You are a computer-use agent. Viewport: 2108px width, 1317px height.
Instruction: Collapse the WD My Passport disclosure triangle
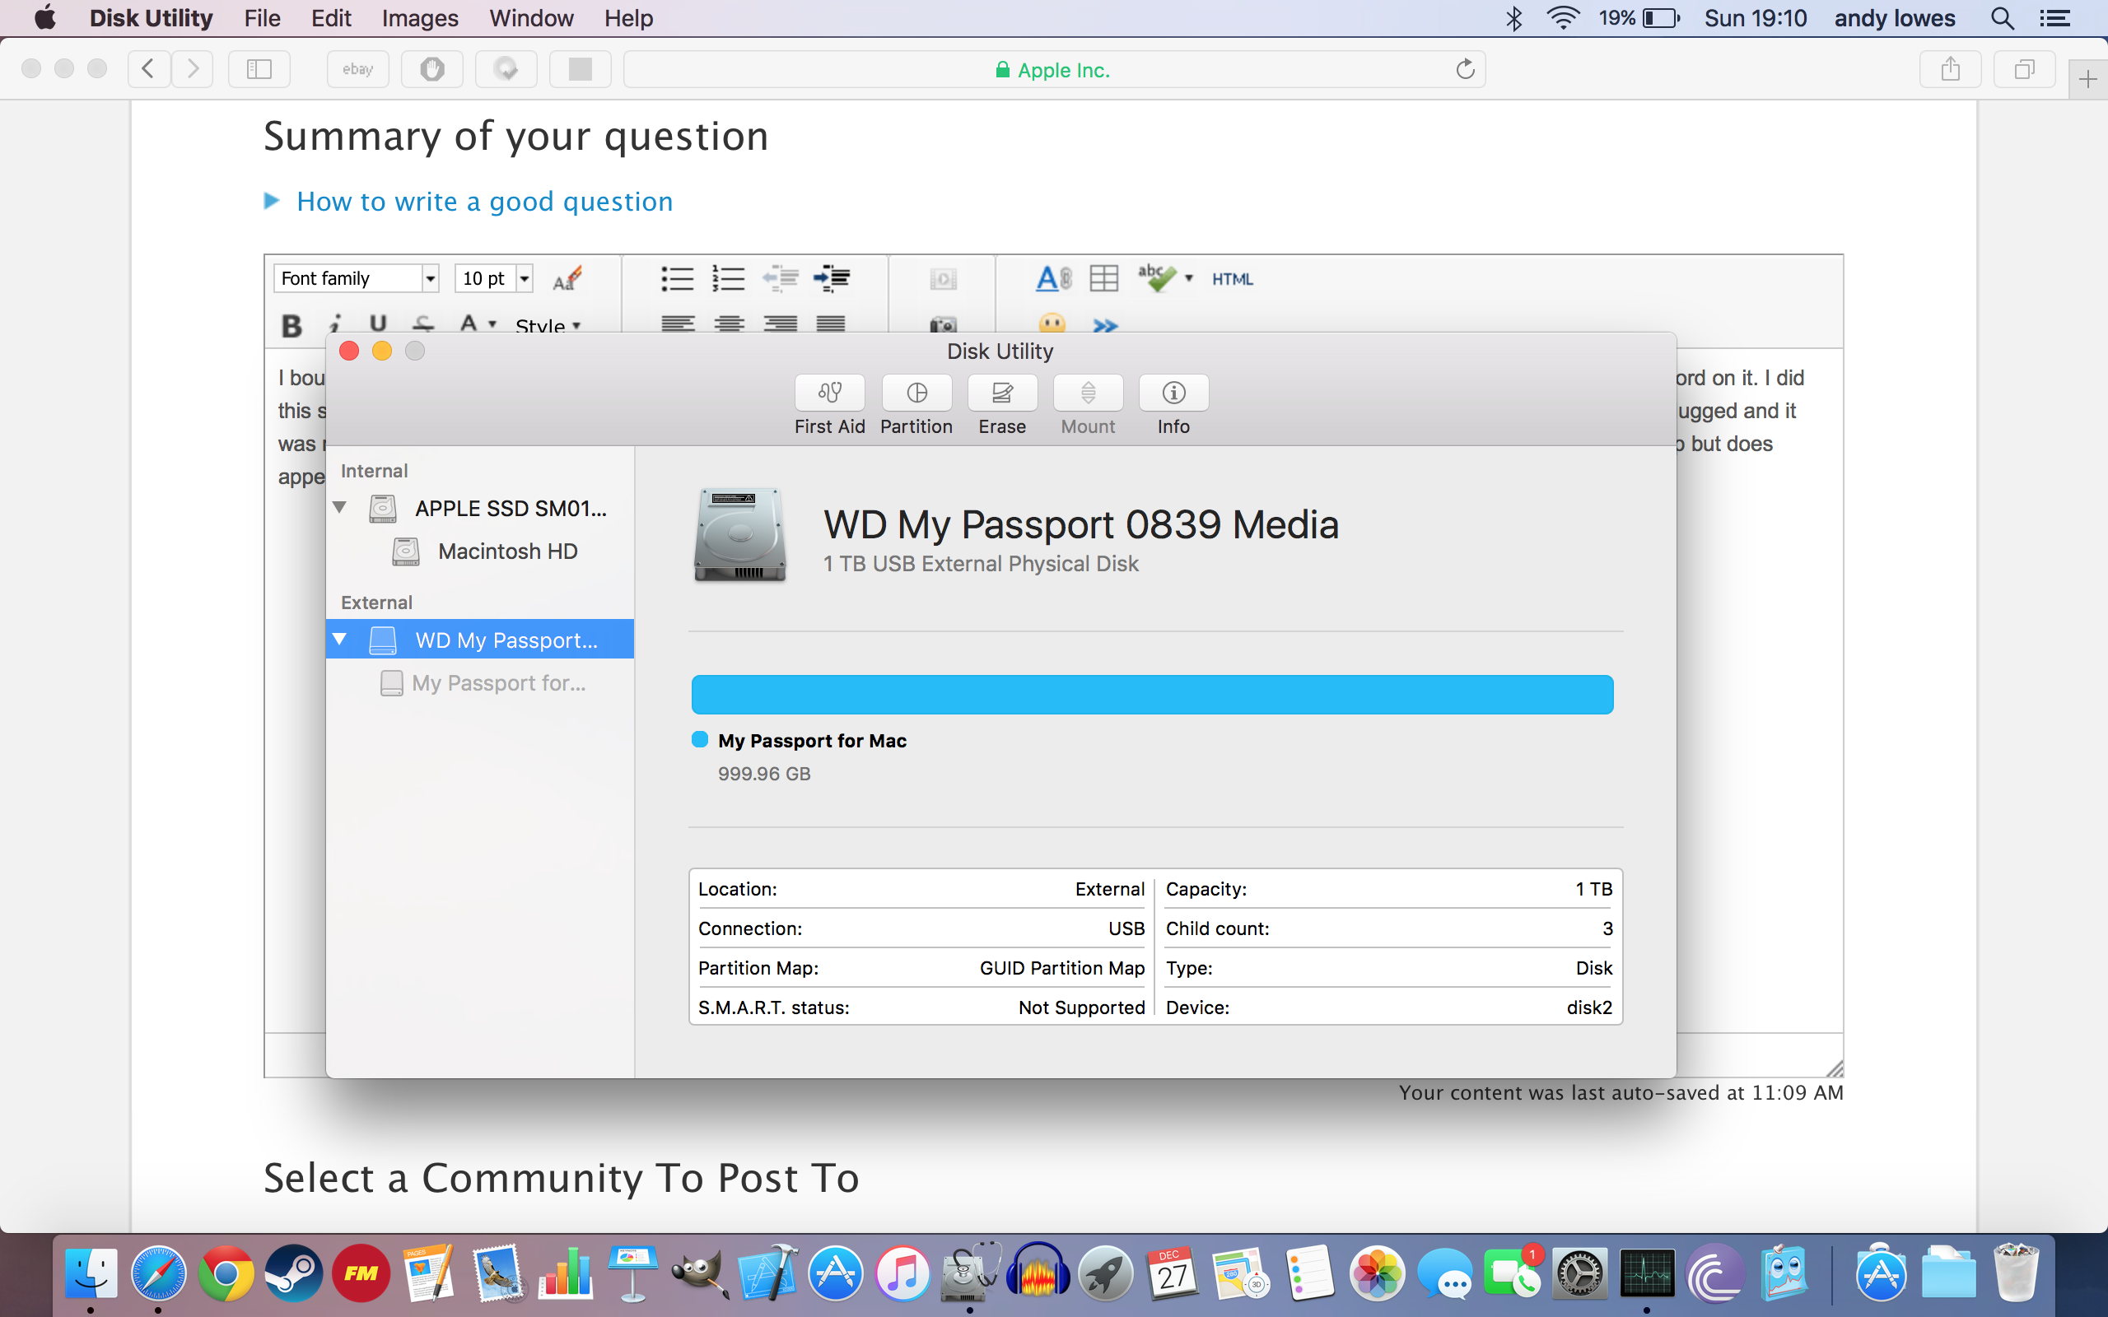point(340,640)
